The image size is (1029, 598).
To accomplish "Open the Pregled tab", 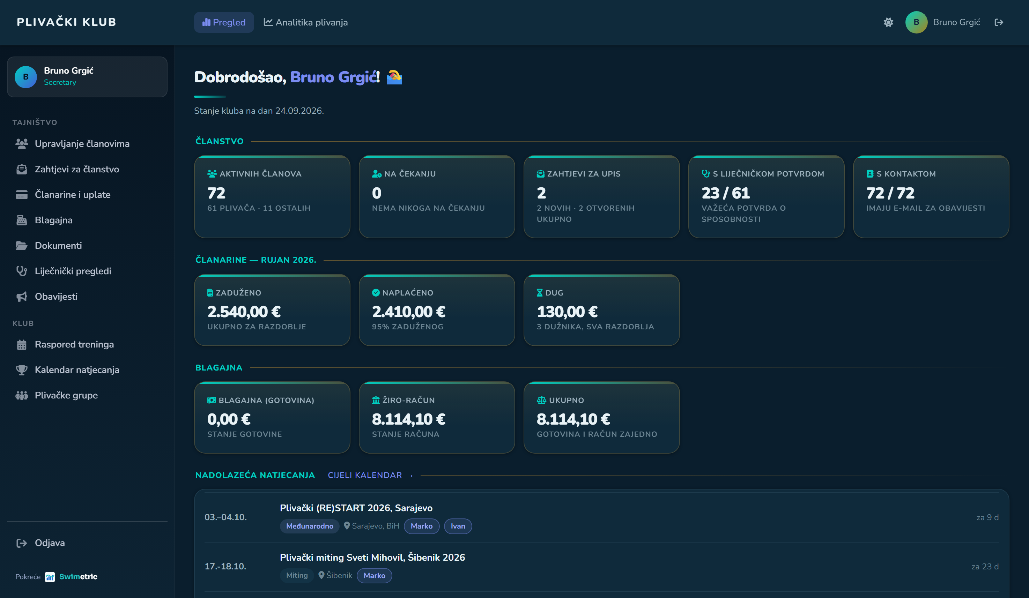I will [x=224, y=22].
